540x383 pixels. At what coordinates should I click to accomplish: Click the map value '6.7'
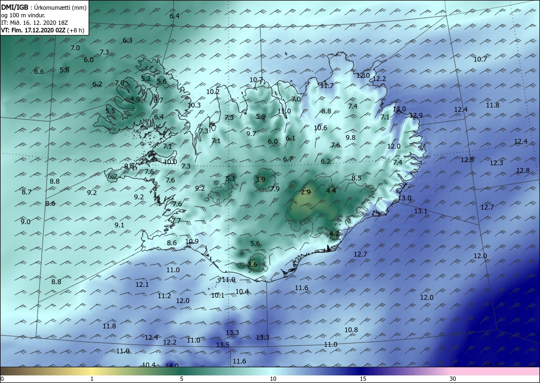[x=288, y=159]
